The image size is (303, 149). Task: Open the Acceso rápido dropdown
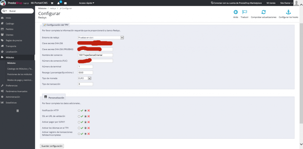point(86,3)
